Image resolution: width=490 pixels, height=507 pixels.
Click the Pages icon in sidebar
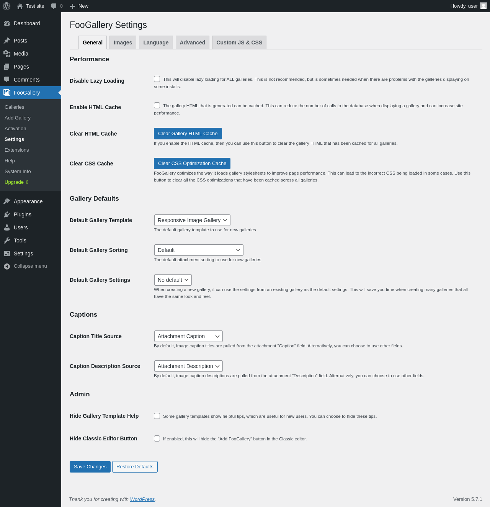[x=7, y=67]
